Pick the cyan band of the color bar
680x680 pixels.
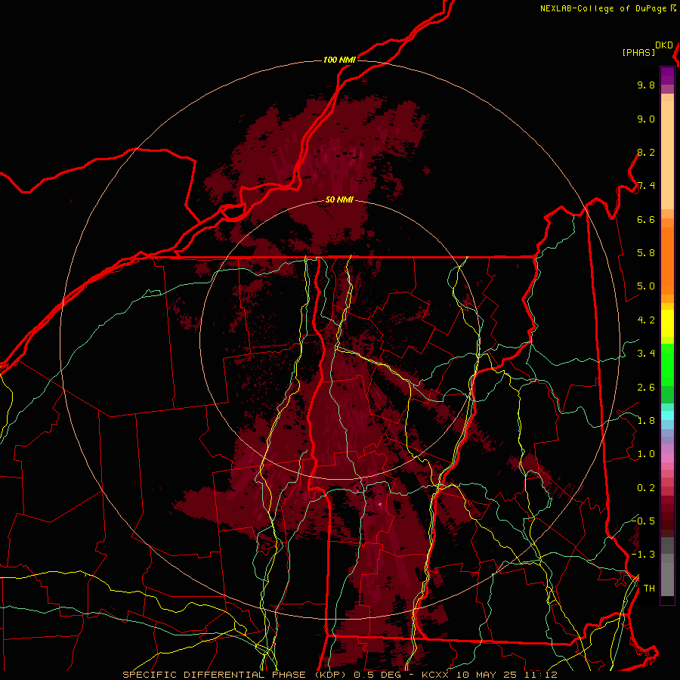coord(667,416)
